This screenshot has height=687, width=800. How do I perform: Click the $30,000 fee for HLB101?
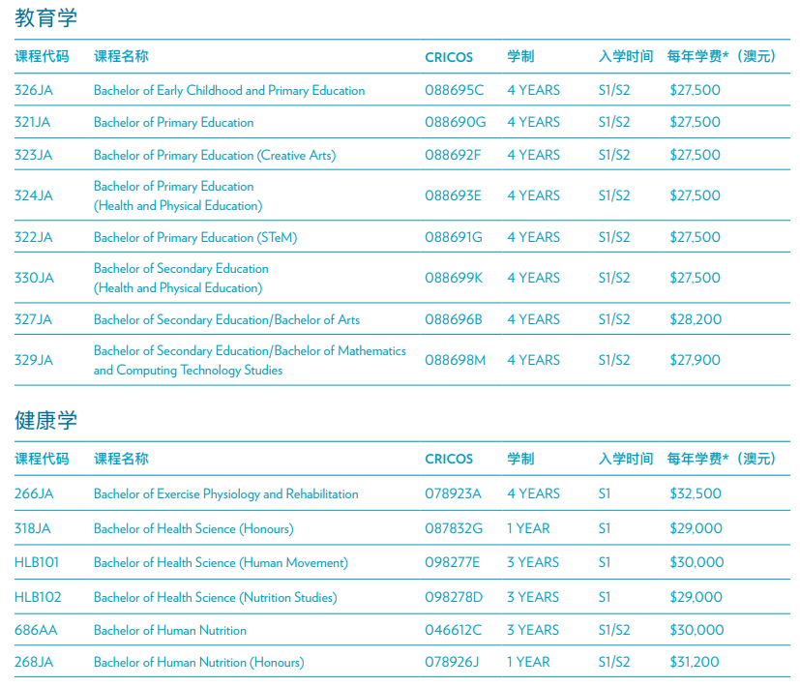coord(696,562)
